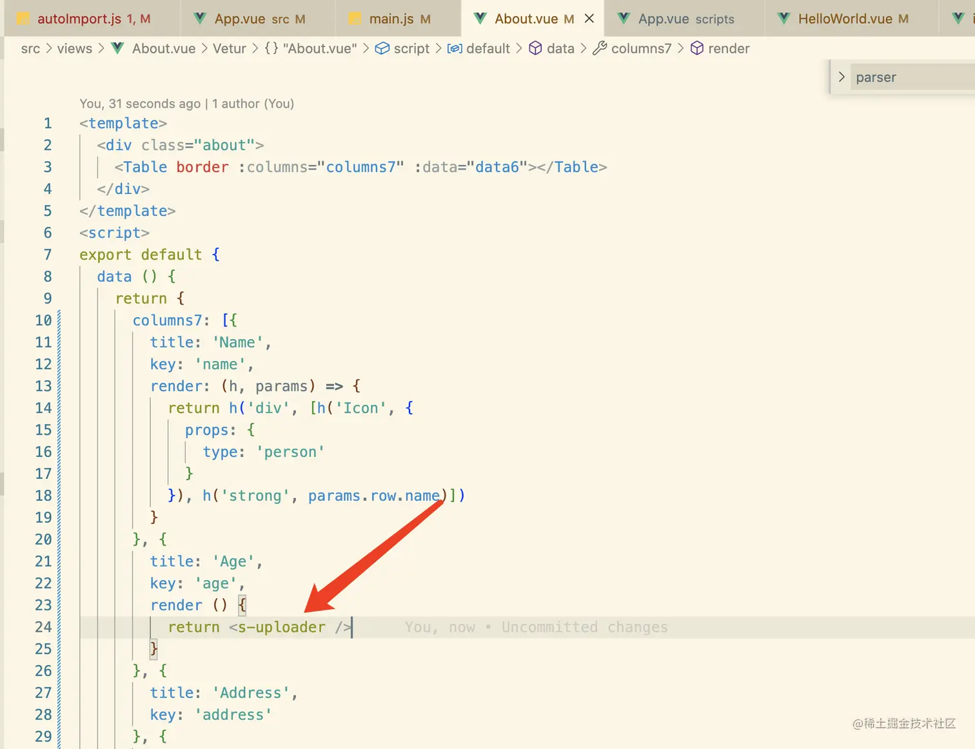Select line number 13 in the gutter
The width and height of the screenshot is (975, 749).
tap(43, 386)
